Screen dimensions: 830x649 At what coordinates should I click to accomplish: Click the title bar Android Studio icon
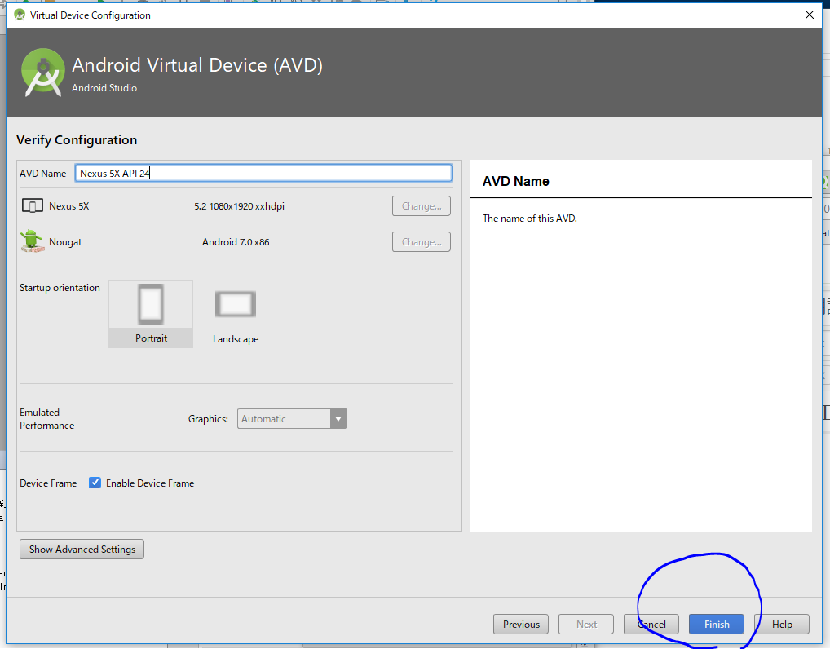(20, 15)
